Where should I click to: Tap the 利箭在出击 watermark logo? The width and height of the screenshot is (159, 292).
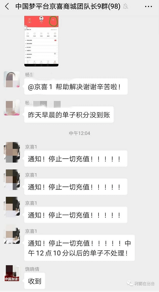[141, 284]
